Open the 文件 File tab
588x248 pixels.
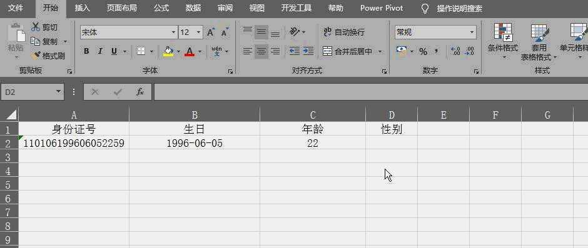coord(16,8)
